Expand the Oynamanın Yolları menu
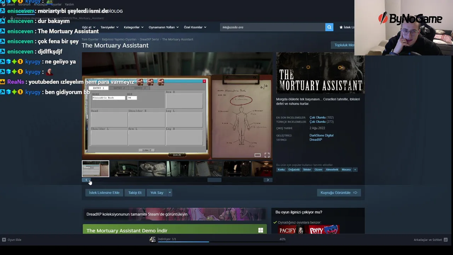 coord(164,27)
